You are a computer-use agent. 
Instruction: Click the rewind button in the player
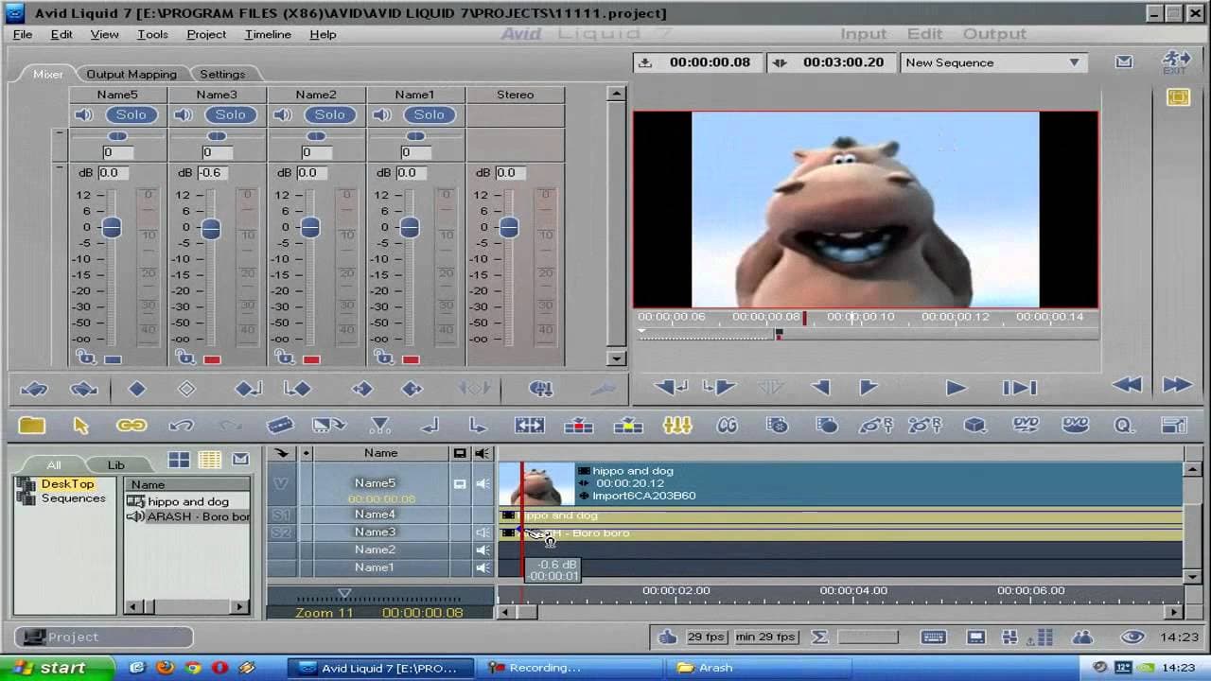tap(1127, 385)
